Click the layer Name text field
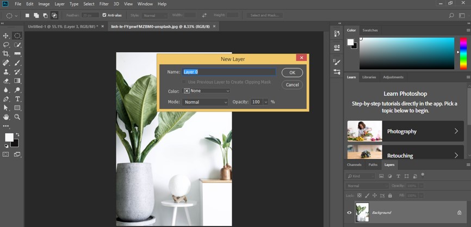The height and width of the screenshot is (227, 471). (x=229, y=72)
